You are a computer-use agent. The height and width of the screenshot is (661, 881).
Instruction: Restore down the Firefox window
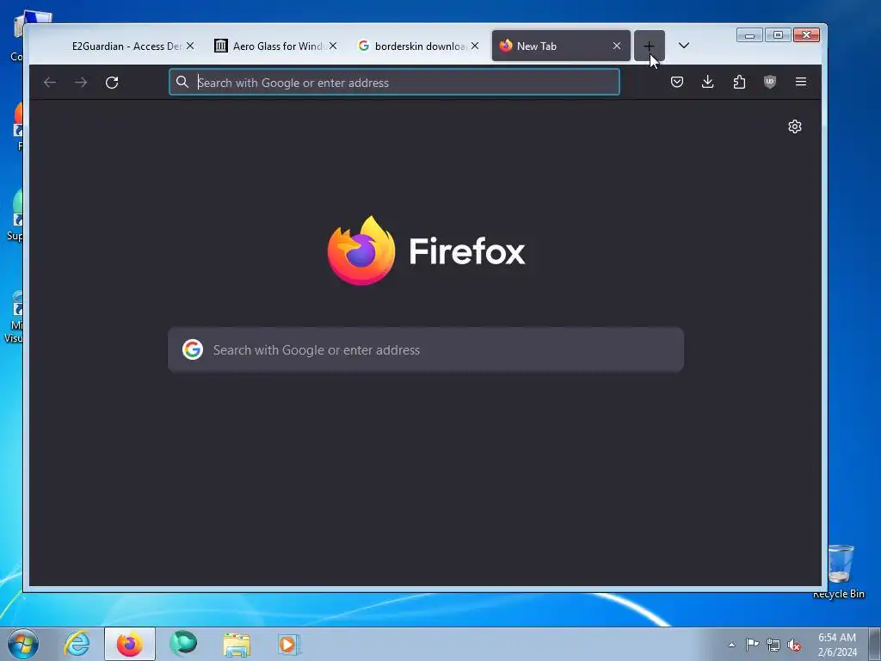point(778,34)
